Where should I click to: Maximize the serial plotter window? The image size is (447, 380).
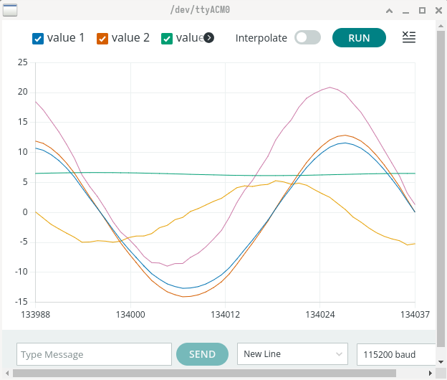pyautogui.click(x=422, y=11)
